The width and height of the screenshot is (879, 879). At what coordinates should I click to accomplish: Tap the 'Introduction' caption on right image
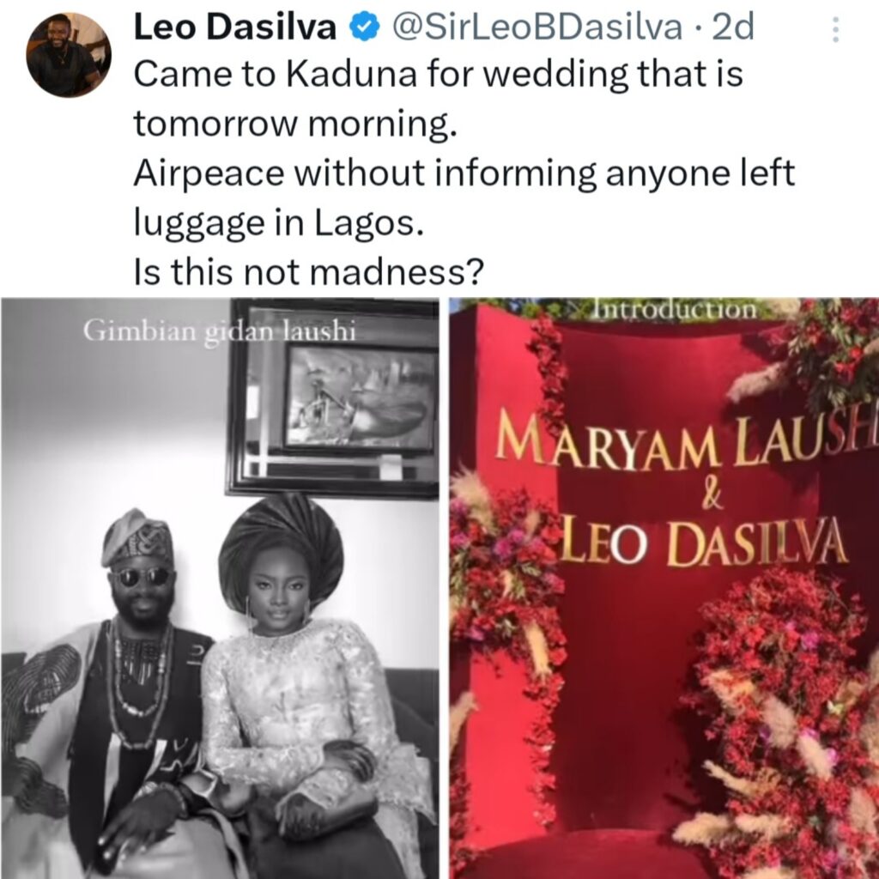click(675, 309)
